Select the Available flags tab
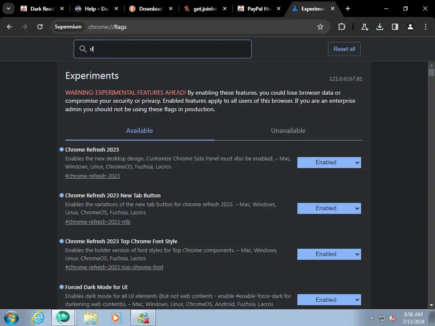 139,131
